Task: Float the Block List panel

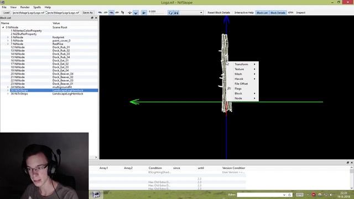Action: pos(92,18)
